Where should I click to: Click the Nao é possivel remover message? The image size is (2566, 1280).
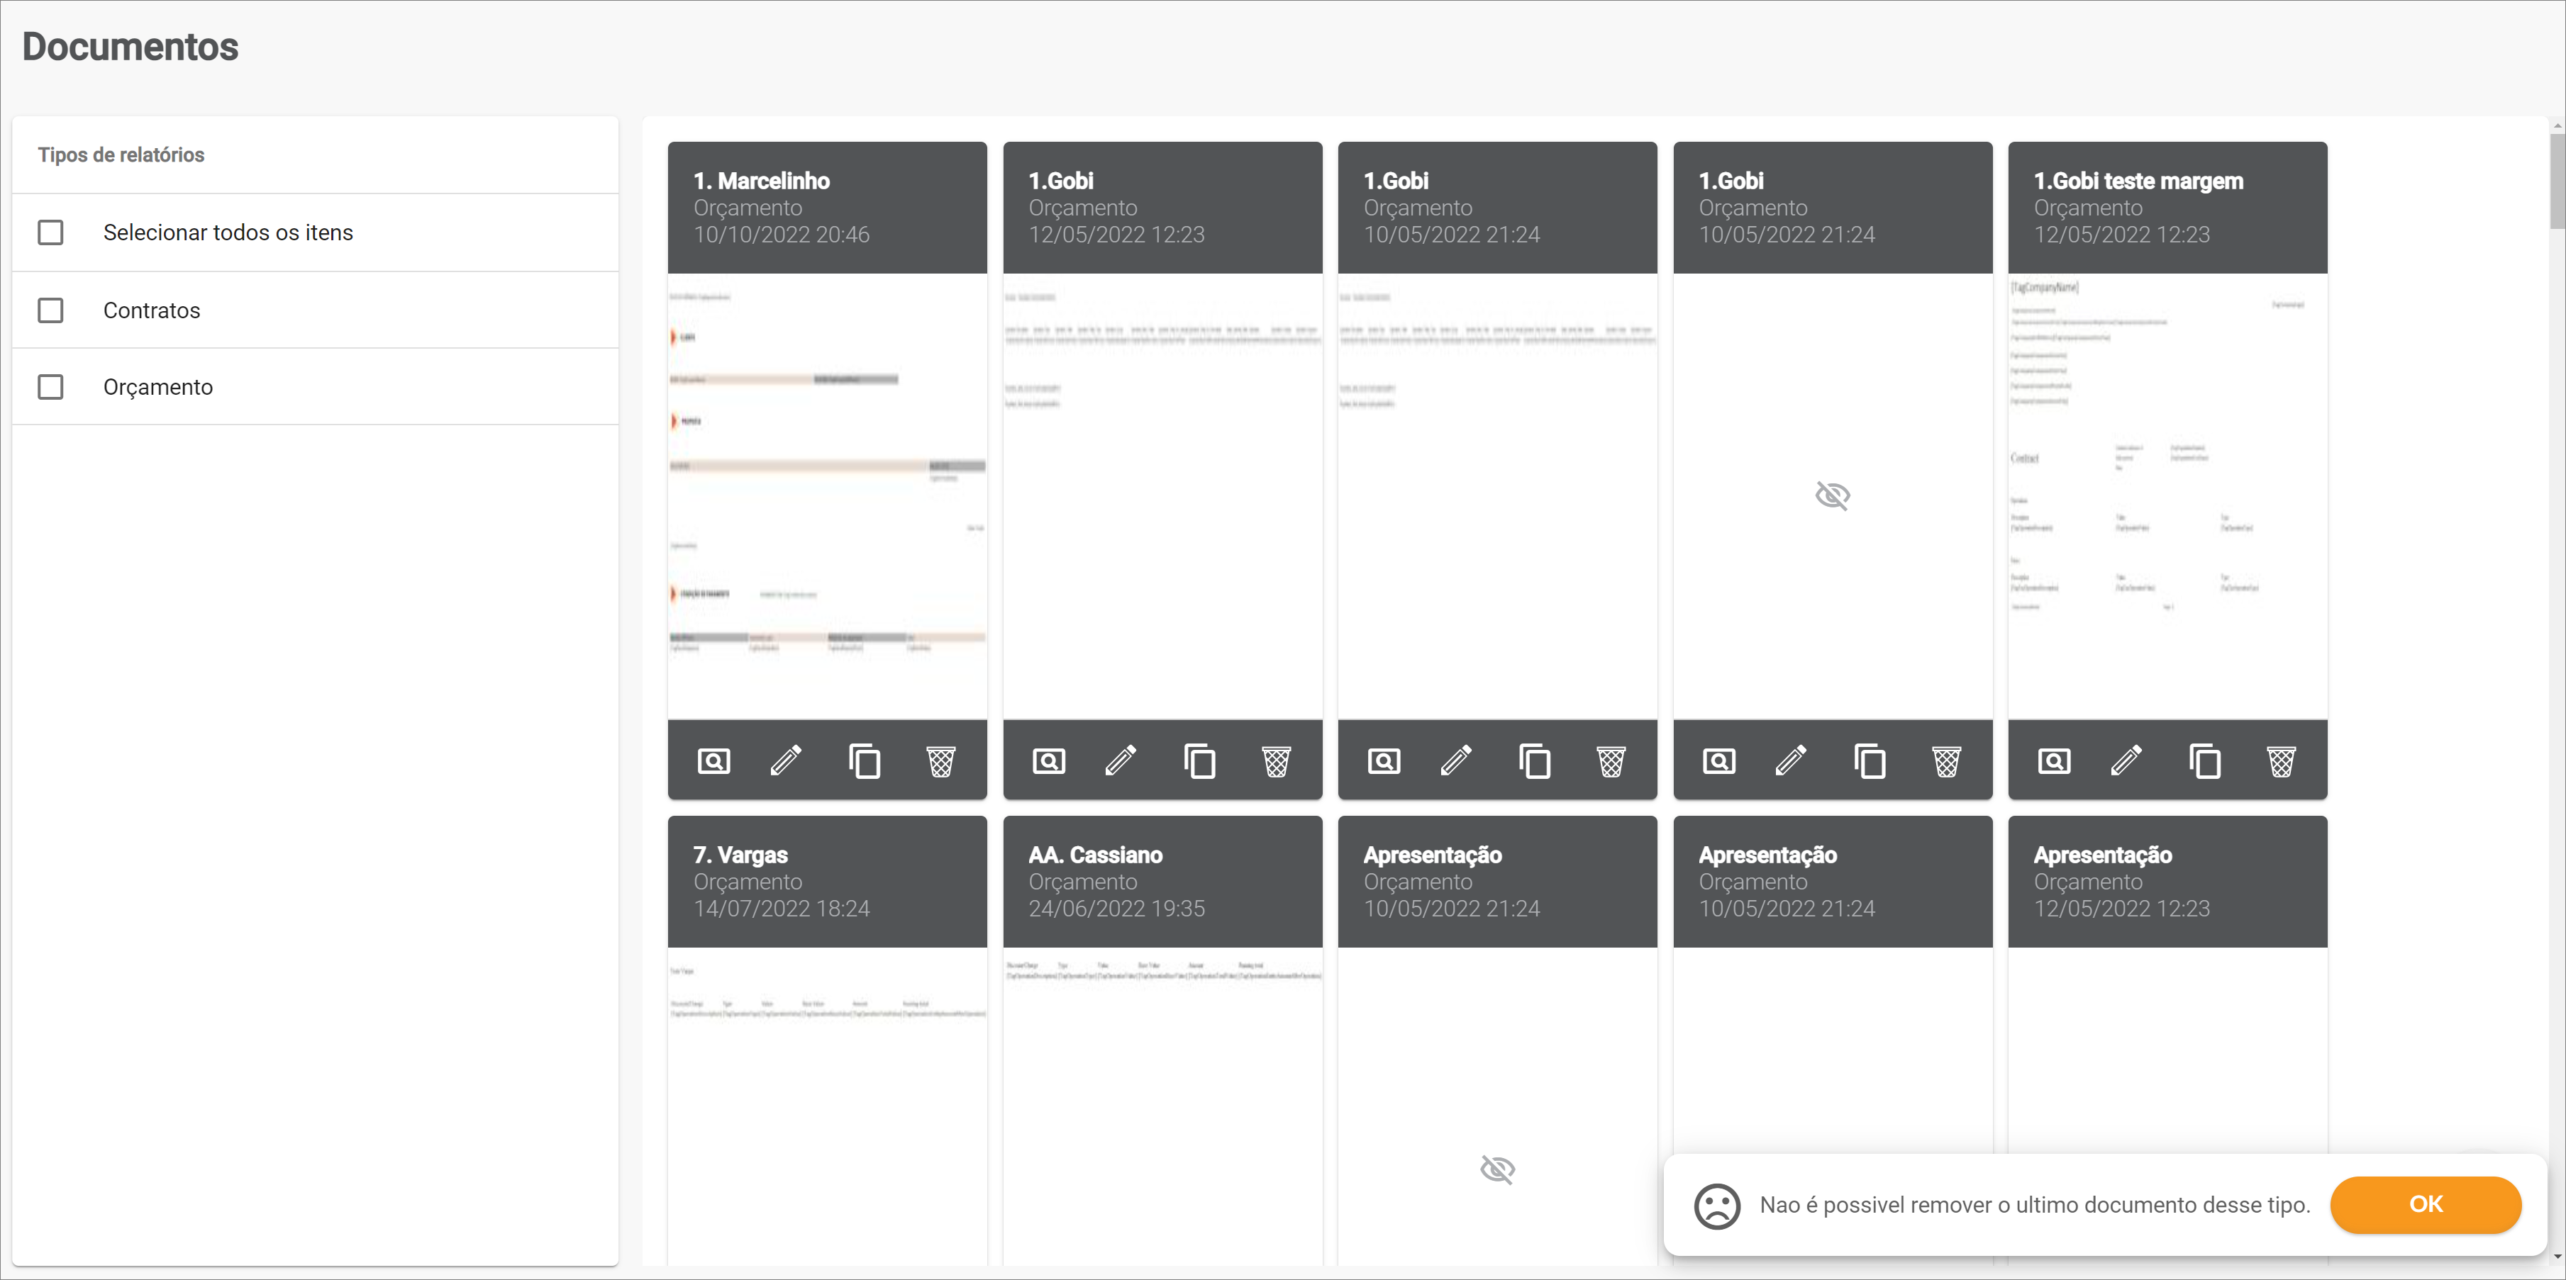point(2034,1206)
